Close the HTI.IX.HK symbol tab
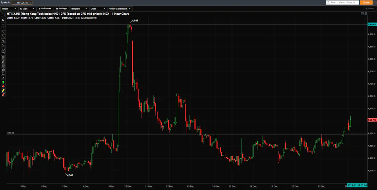Image resolution: width=377 pixels, height=190 pixels. pyautogui.click(x=30, y=3)
